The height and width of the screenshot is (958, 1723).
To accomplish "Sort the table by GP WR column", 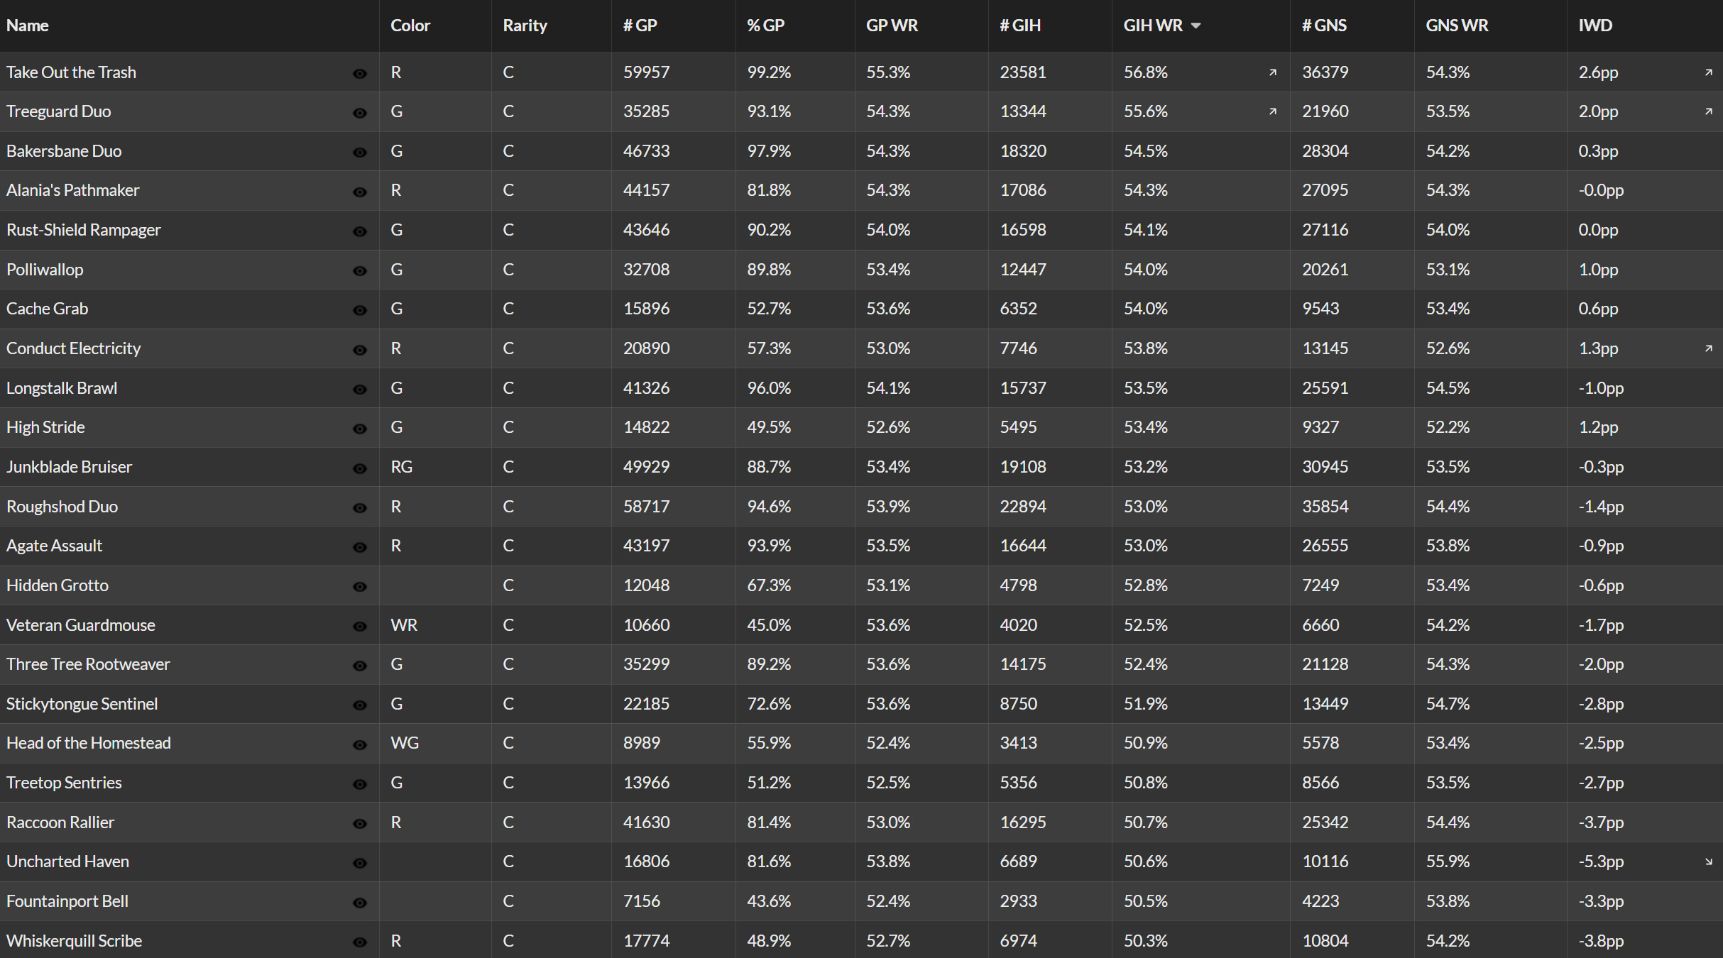I will [x=892, y=26].
